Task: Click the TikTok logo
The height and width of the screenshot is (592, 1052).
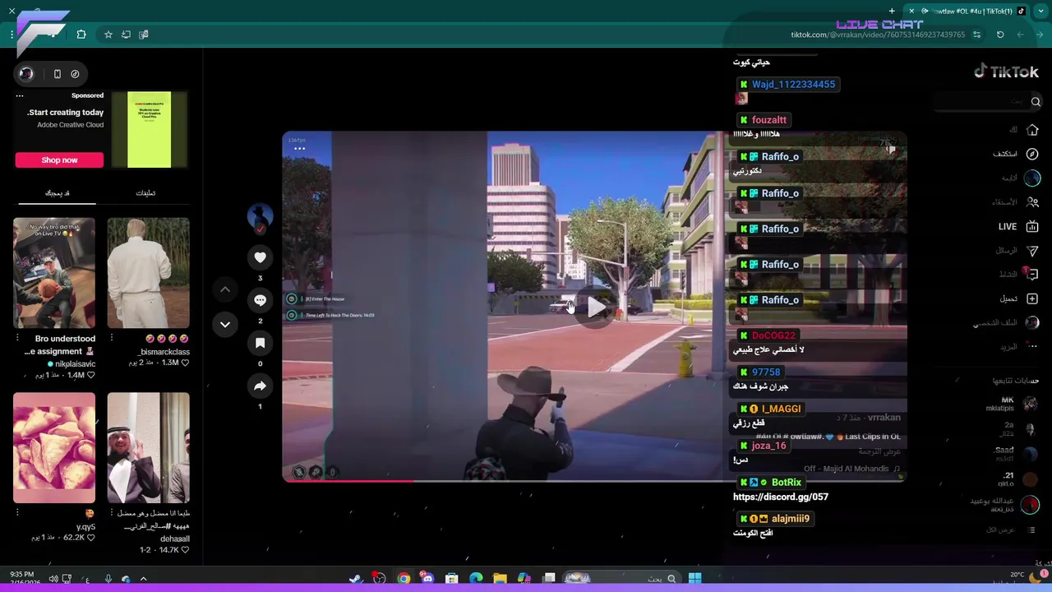Action: (x=1006, y=72)
